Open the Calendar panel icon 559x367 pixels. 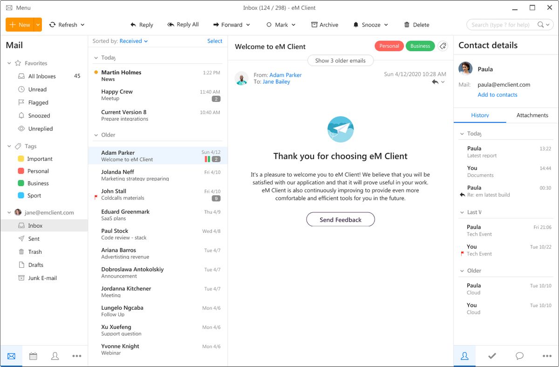point(33,356)
